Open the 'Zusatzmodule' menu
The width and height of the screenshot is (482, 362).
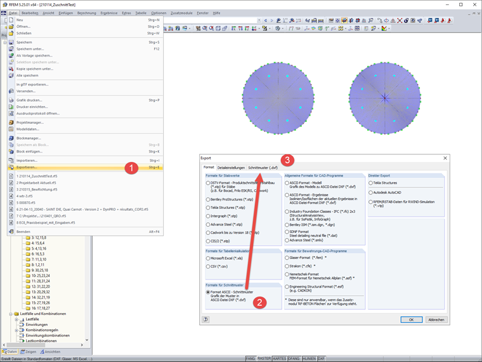(x=181, y=13)
